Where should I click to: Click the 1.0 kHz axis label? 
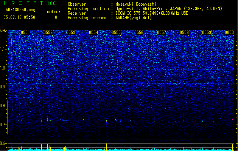point(3,68)
